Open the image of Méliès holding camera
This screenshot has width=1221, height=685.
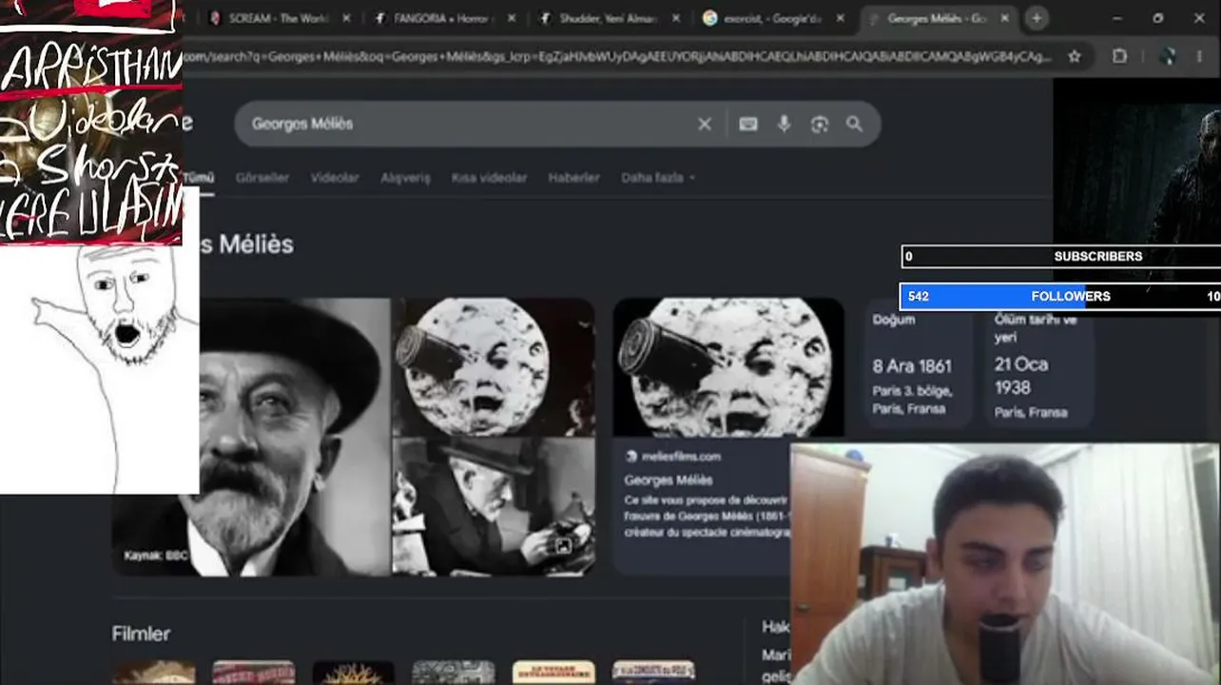pyautogui.click(x=494, y=507)
